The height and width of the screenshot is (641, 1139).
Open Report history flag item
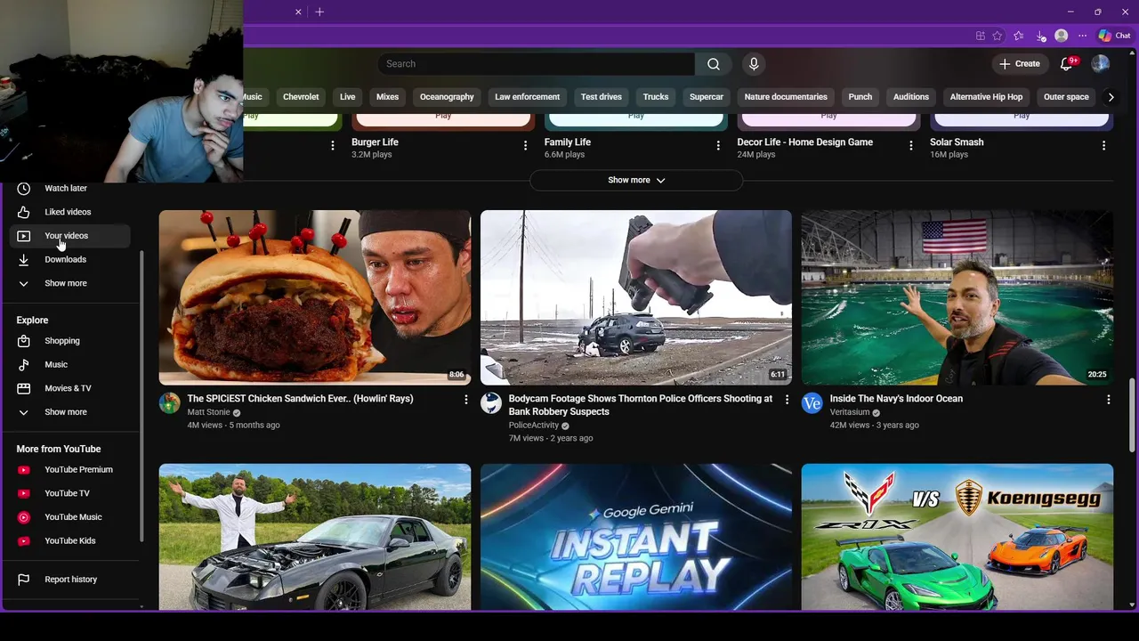tap(69, 580)
